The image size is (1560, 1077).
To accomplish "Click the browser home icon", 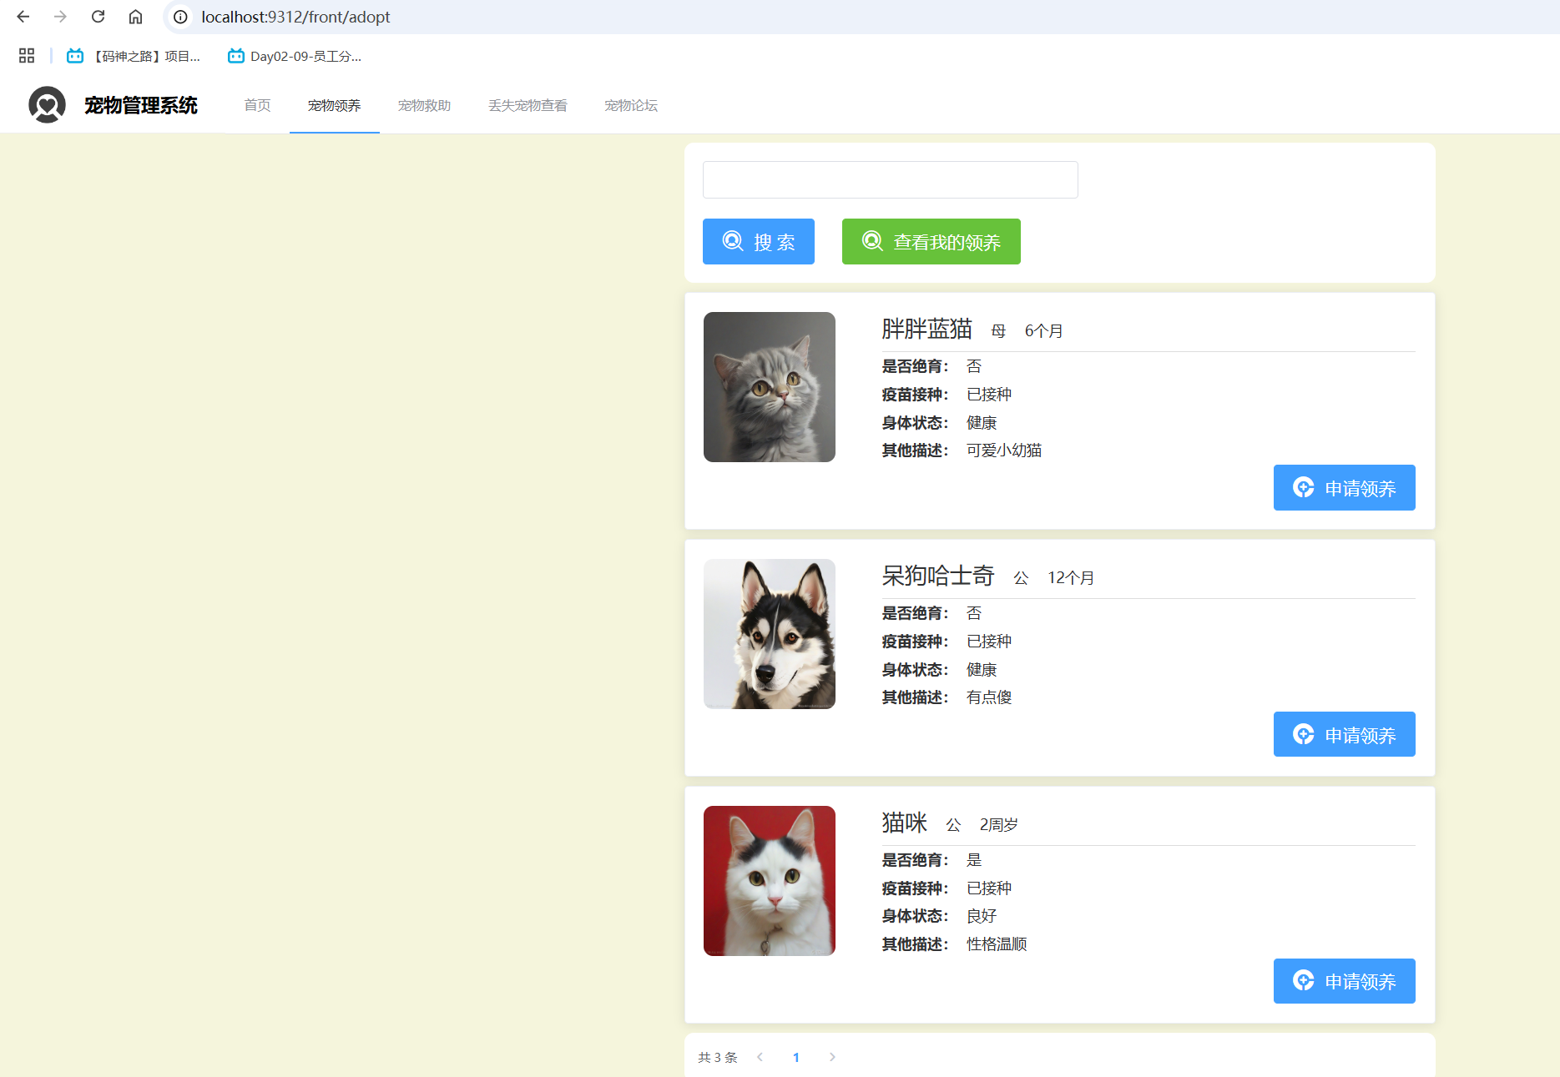I will [x=135, y=17].
